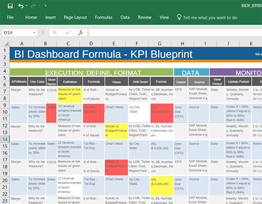This screenshot has width=262, height=204.
Task: Open the Redo history dropdown arrow
Action: click(39, 6)
